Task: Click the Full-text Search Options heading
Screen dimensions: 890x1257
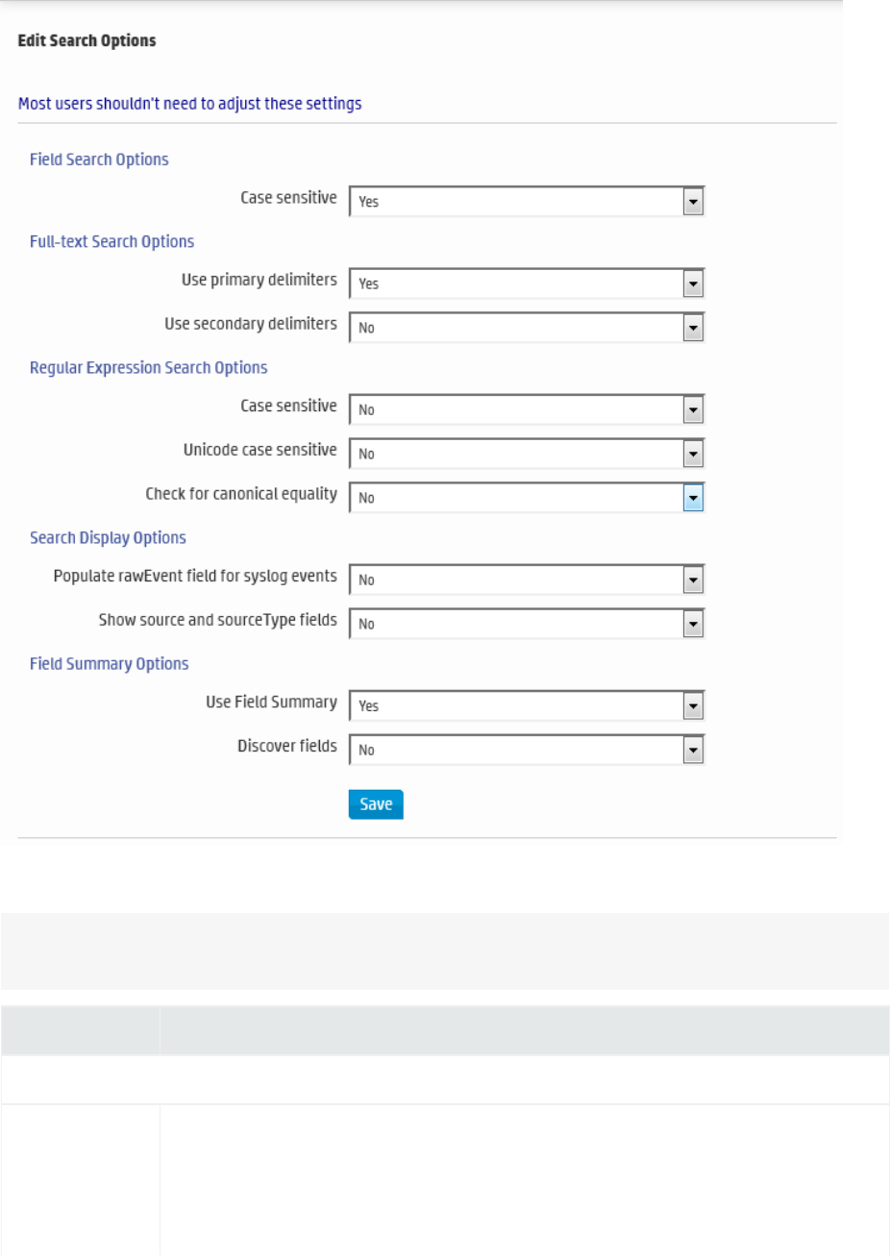Action: point(111,241)
